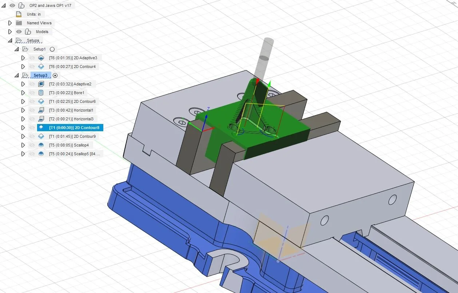The height and width of the screenshot is (293, 458).
Task: Click the Setups folder icon
Action: pyautogui.click(x=19, y=40)
